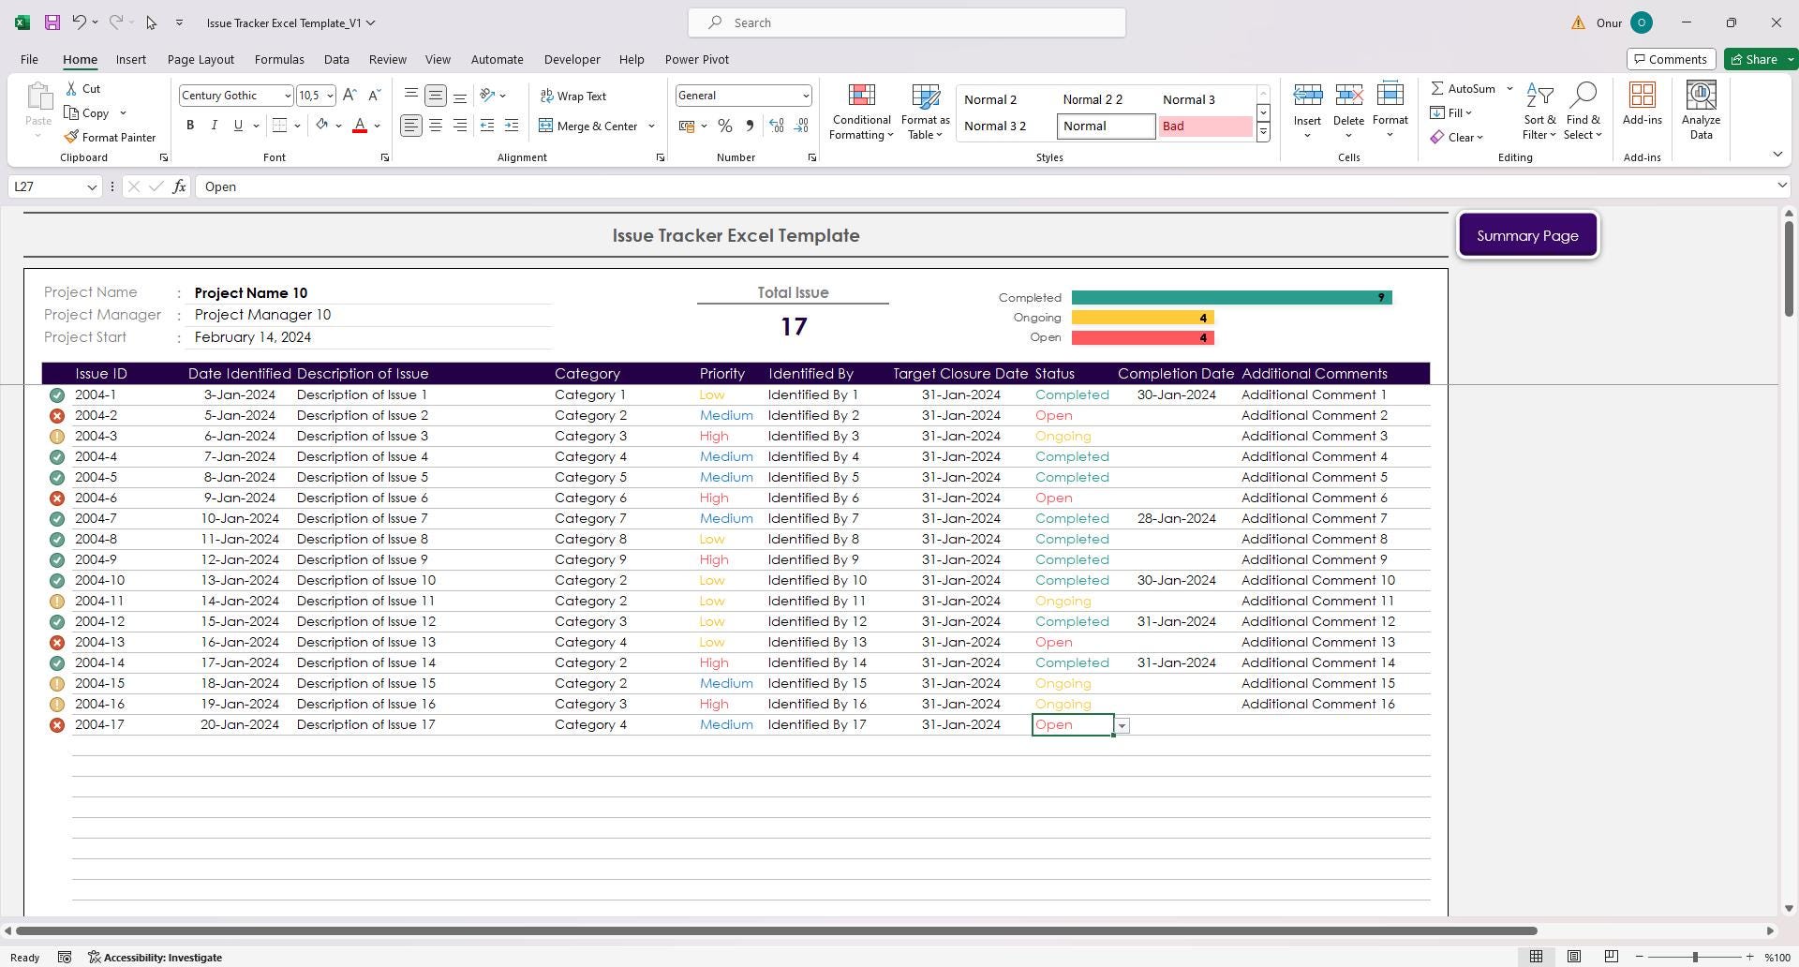The height and width of the screenshot is (967, 1799).
Task: Apply the red font color
Action: coord(359,126)
